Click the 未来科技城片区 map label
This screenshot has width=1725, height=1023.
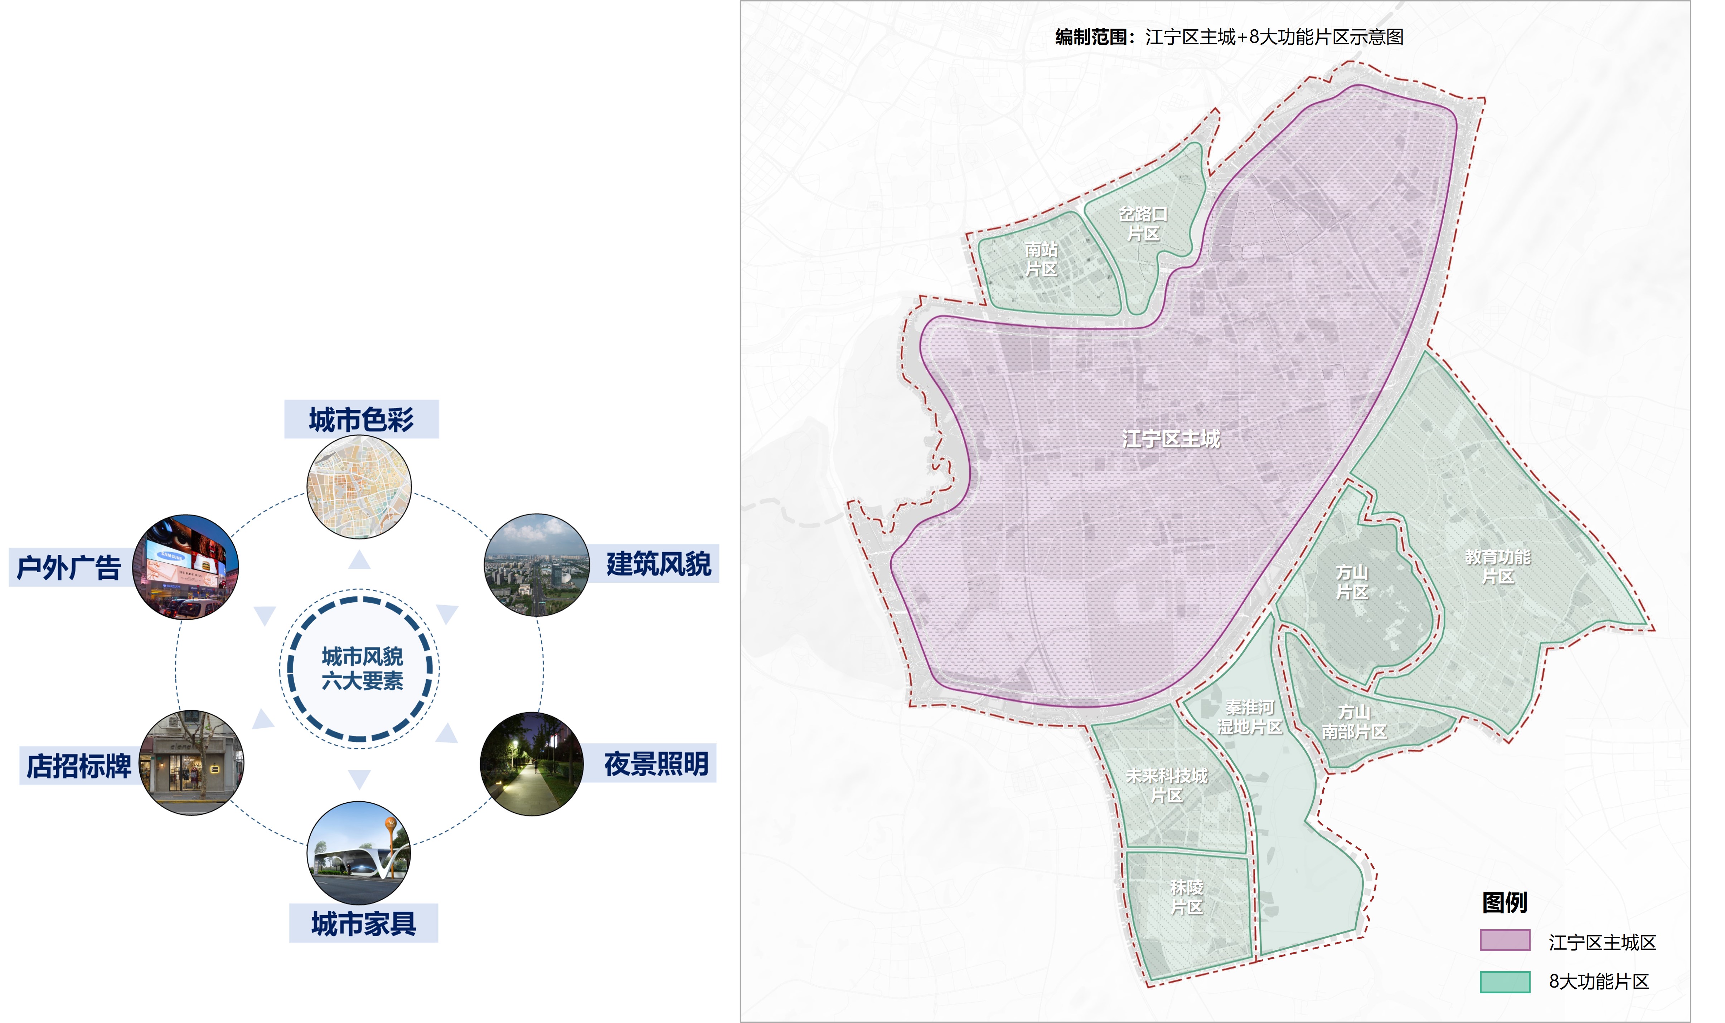(x=1166, y=785)
